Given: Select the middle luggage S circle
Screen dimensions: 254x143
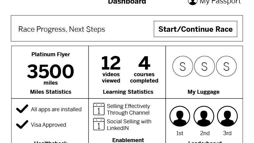Looking at the screenshot, I should 205,66.
